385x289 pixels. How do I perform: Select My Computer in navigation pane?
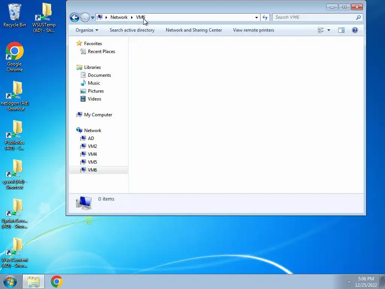(x=98, y=114)
